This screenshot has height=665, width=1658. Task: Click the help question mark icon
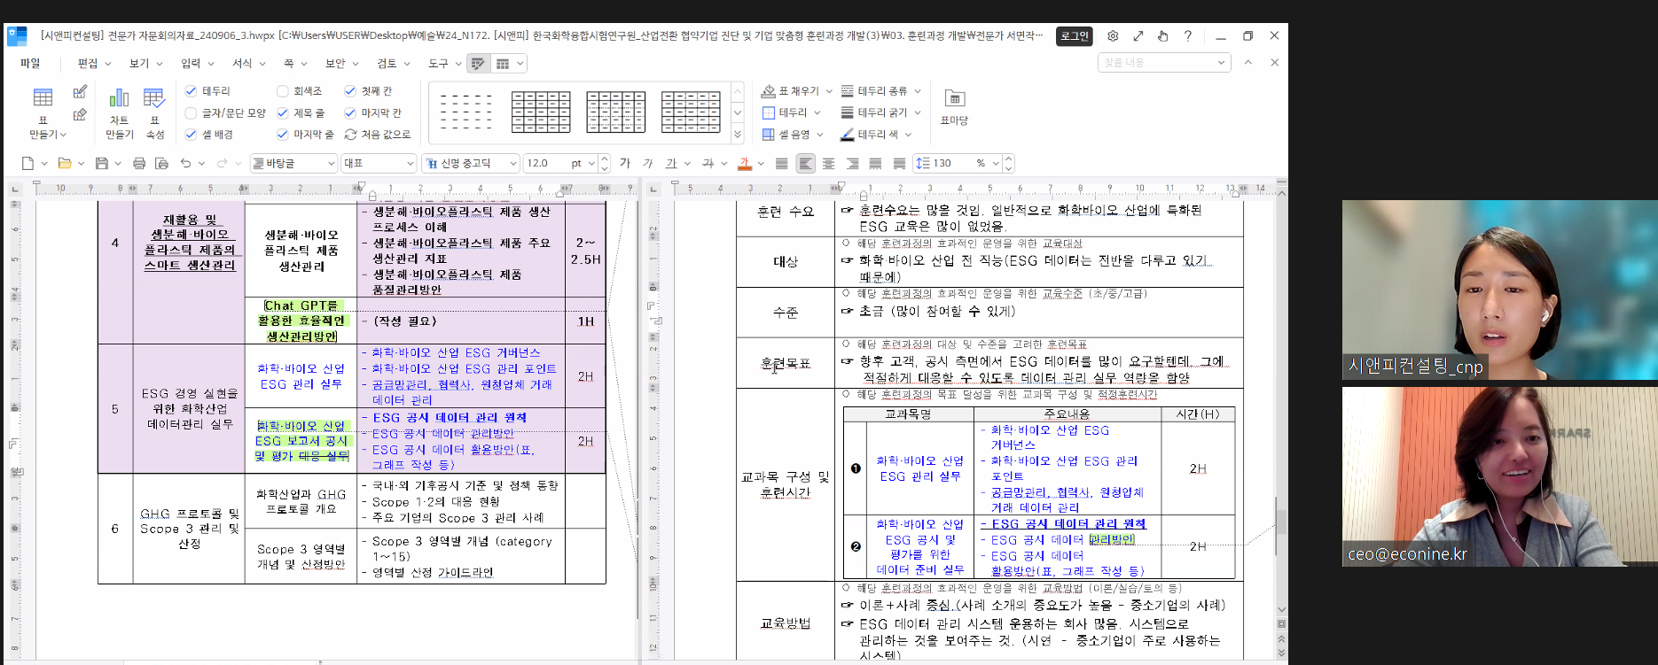tap(1187, 36)
